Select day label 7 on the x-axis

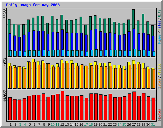pyautogui.click(x=39, y=124)
